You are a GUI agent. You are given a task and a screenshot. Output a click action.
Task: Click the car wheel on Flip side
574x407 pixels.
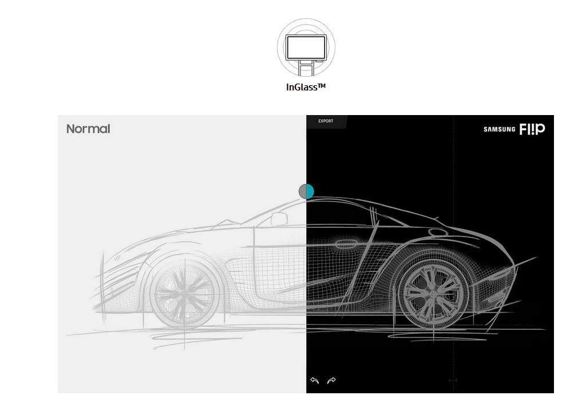[x=434, y=293]
